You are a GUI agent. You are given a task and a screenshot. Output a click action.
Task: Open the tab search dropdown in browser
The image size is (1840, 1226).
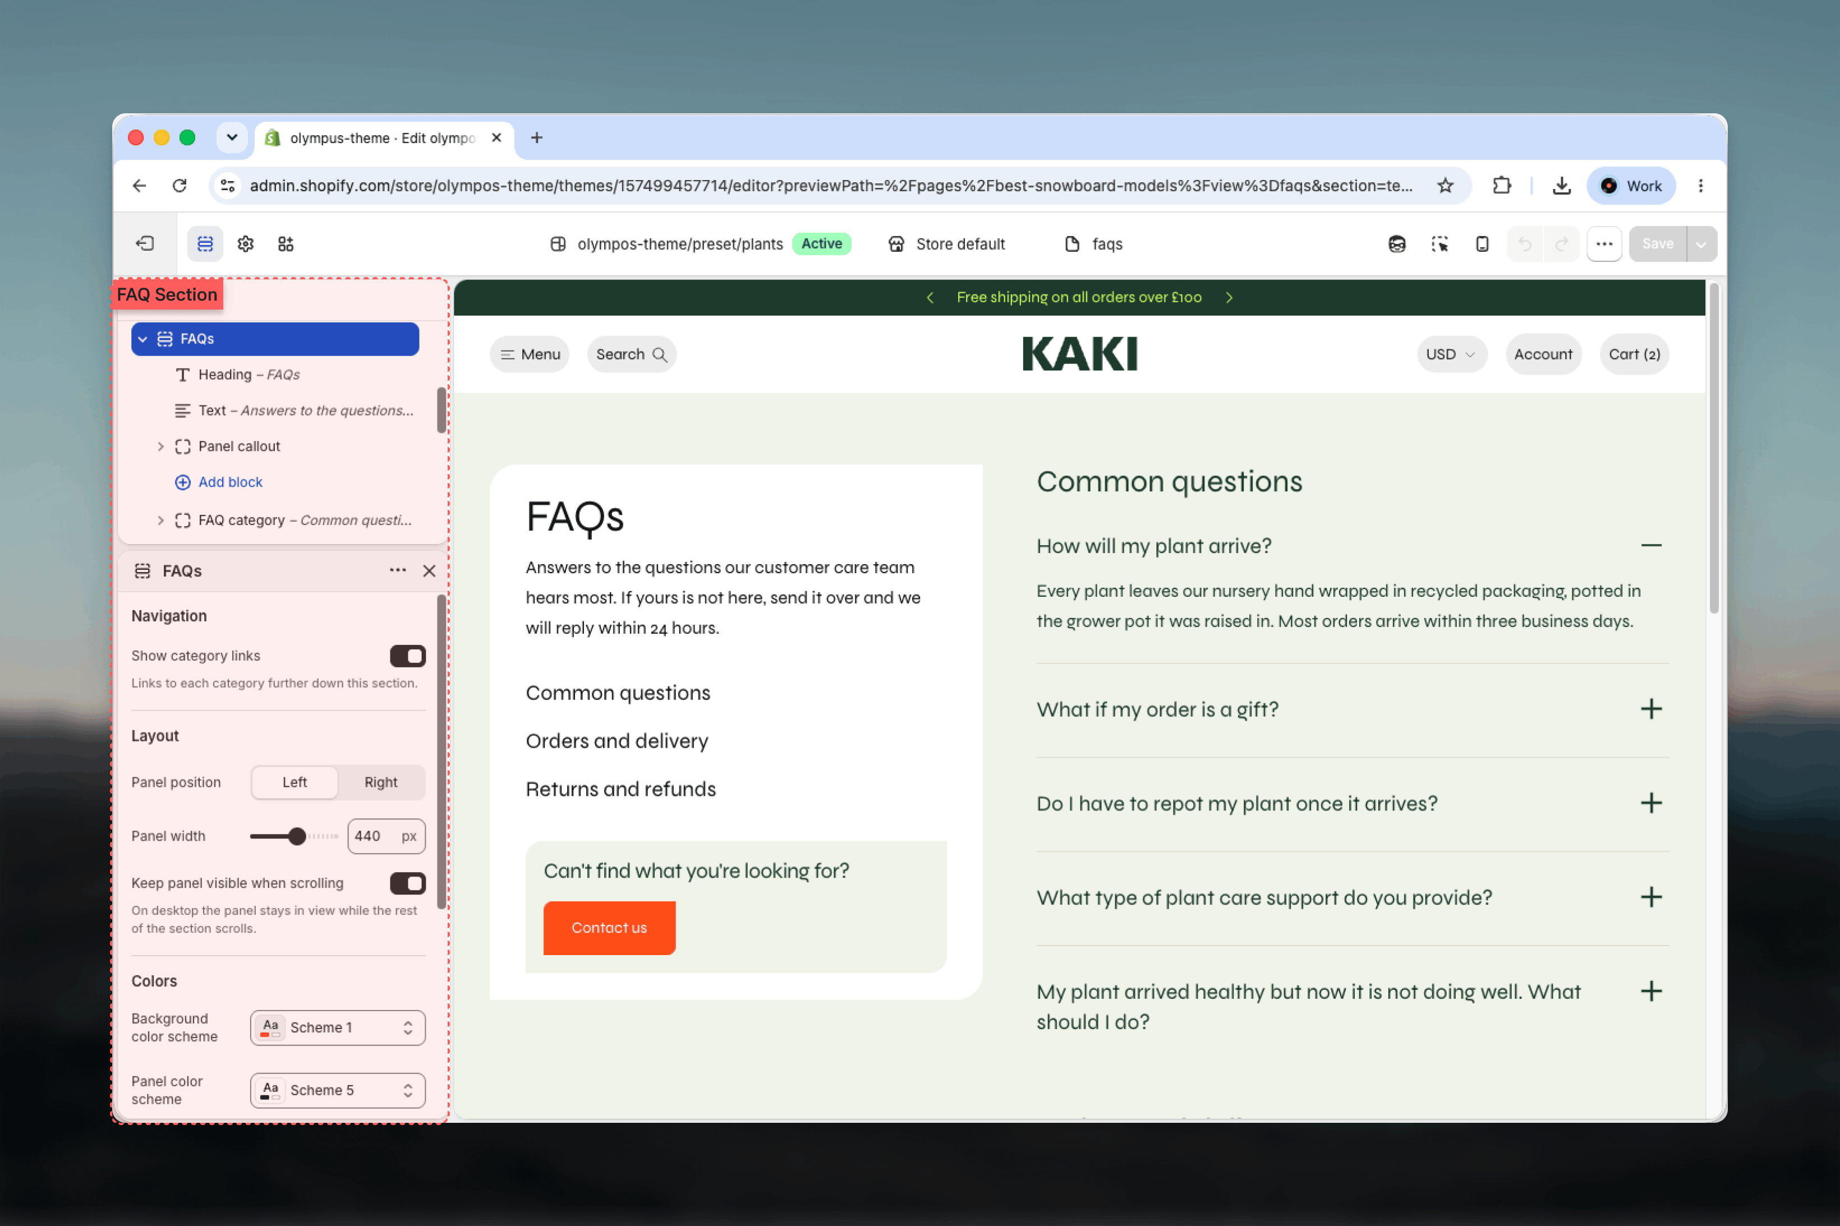(x=232, y=137)
